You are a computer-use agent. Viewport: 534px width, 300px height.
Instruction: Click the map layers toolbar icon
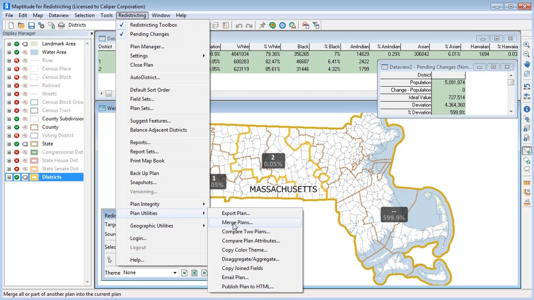click(215, 25)
